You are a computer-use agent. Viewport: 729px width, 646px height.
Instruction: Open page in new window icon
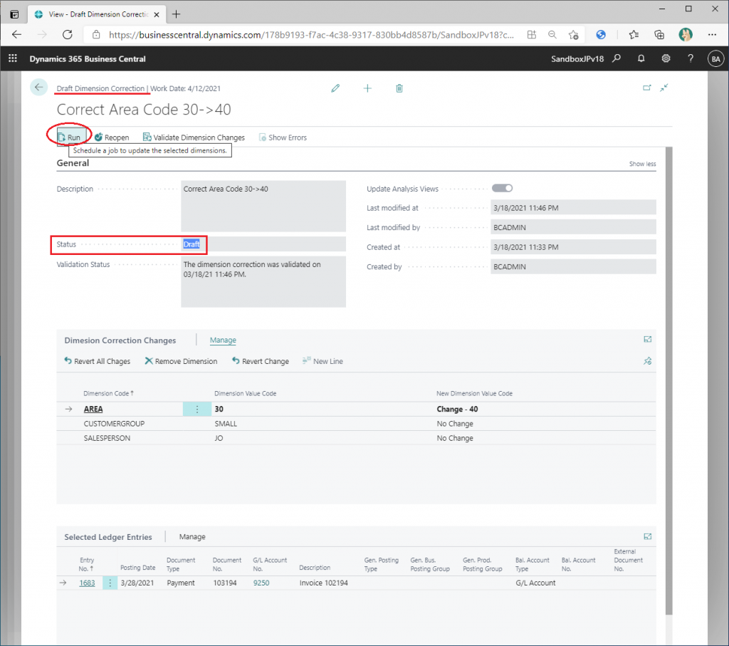[646, 88]
